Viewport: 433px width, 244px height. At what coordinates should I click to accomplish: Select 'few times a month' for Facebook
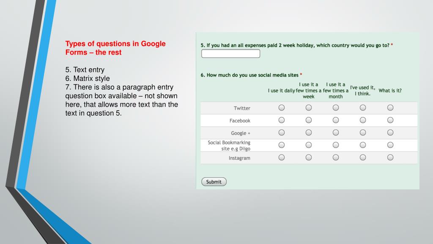coord(335,120)
